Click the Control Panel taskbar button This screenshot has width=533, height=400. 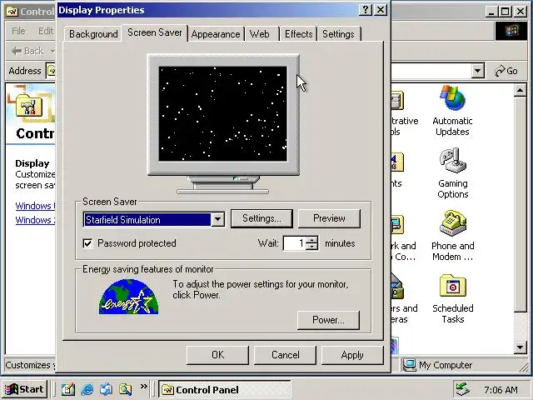click(225, 389)
